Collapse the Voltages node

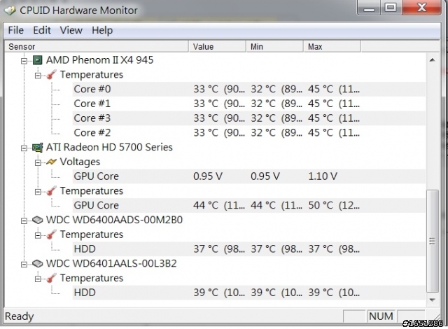coord(38,163)
